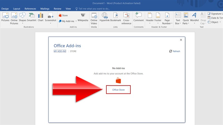Viewport: 223px width, 125px height.
Task: Close the Office Add-ins dialog
Action: pos(181,40)
